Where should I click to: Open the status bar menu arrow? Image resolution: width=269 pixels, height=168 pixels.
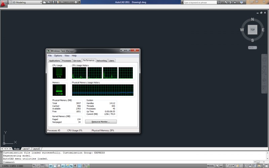coord(264,166)
